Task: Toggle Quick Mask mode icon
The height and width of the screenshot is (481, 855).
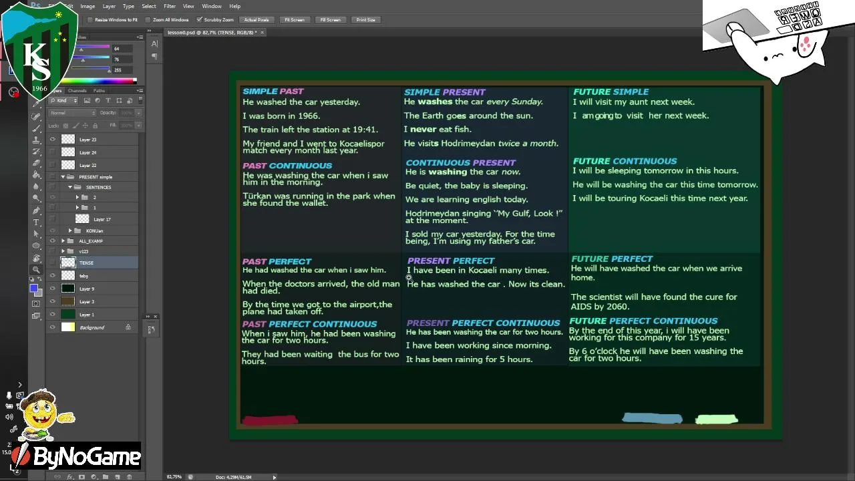Action: tap(36, 304)
